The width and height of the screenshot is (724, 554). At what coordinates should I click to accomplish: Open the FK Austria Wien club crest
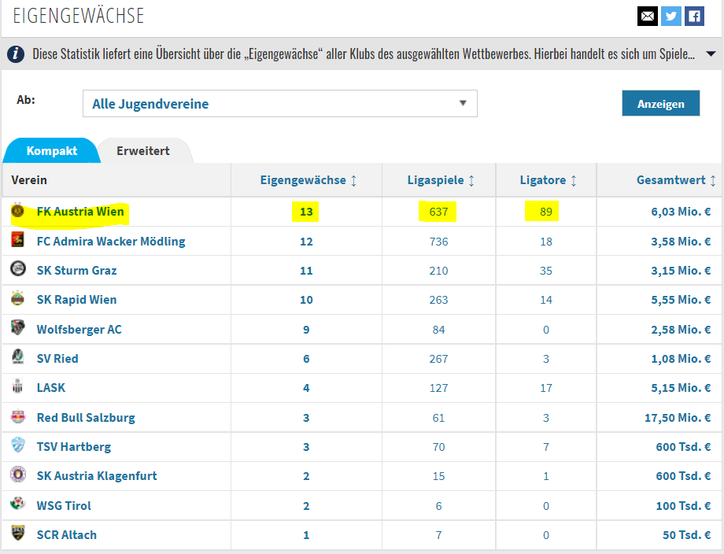coord(17,211)
